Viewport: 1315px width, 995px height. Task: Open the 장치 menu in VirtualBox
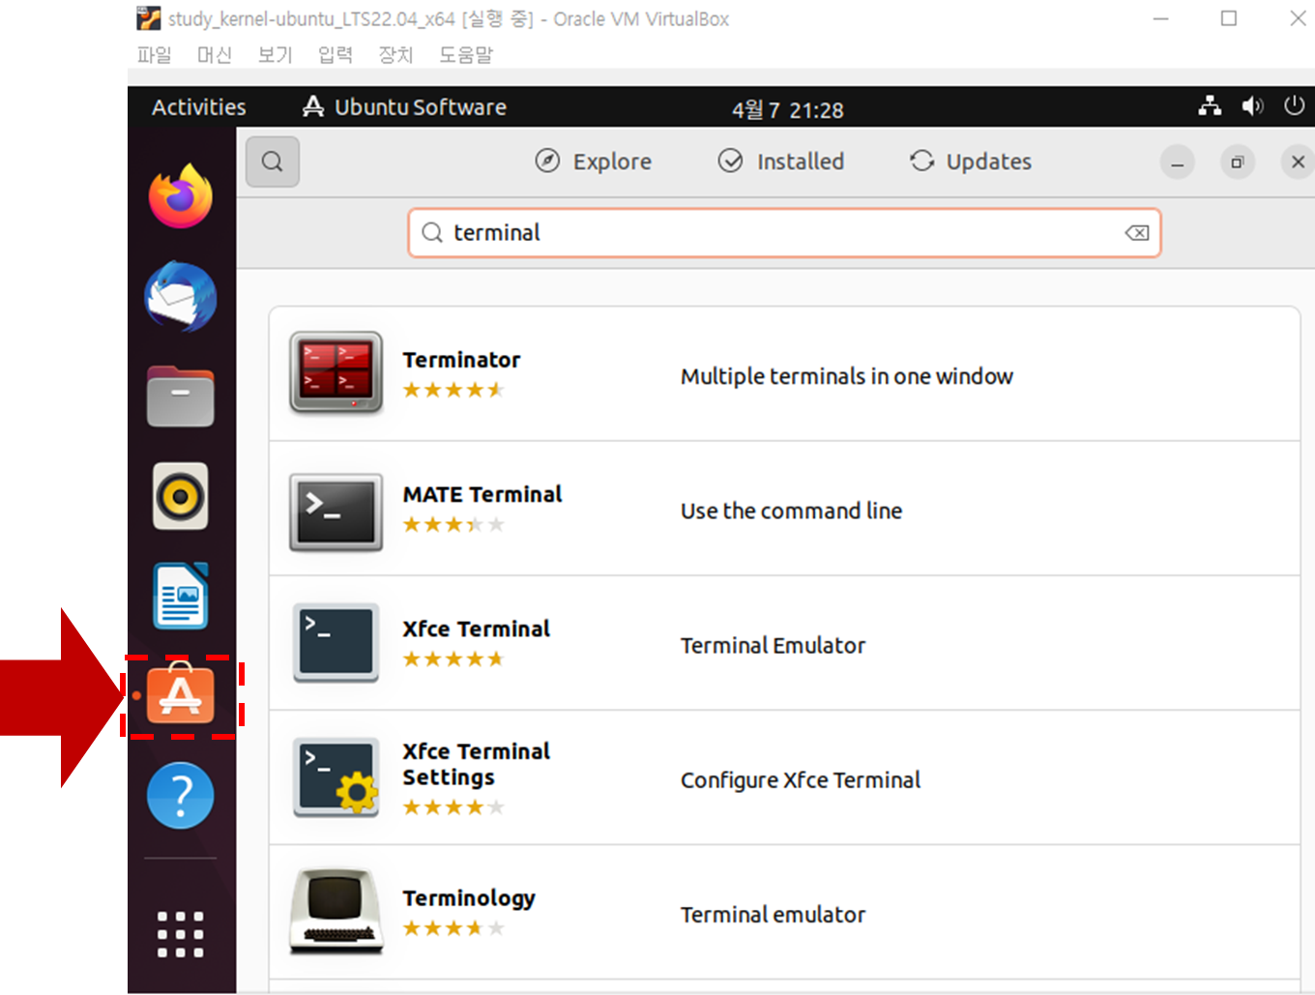click(395, 55)
